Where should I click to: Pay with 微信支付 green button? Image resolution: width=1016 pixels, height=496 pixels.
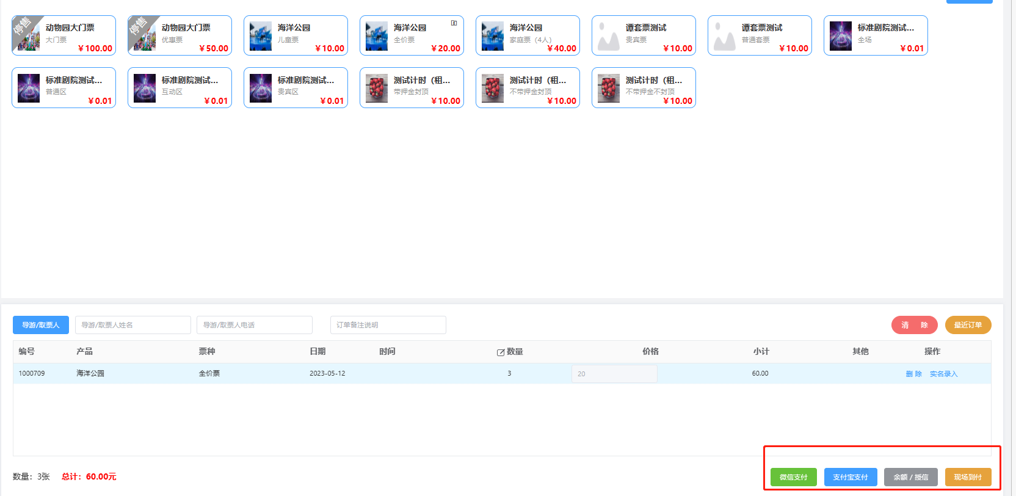point(793,477)
